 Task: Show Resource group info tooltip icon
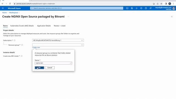pos(22,45)
